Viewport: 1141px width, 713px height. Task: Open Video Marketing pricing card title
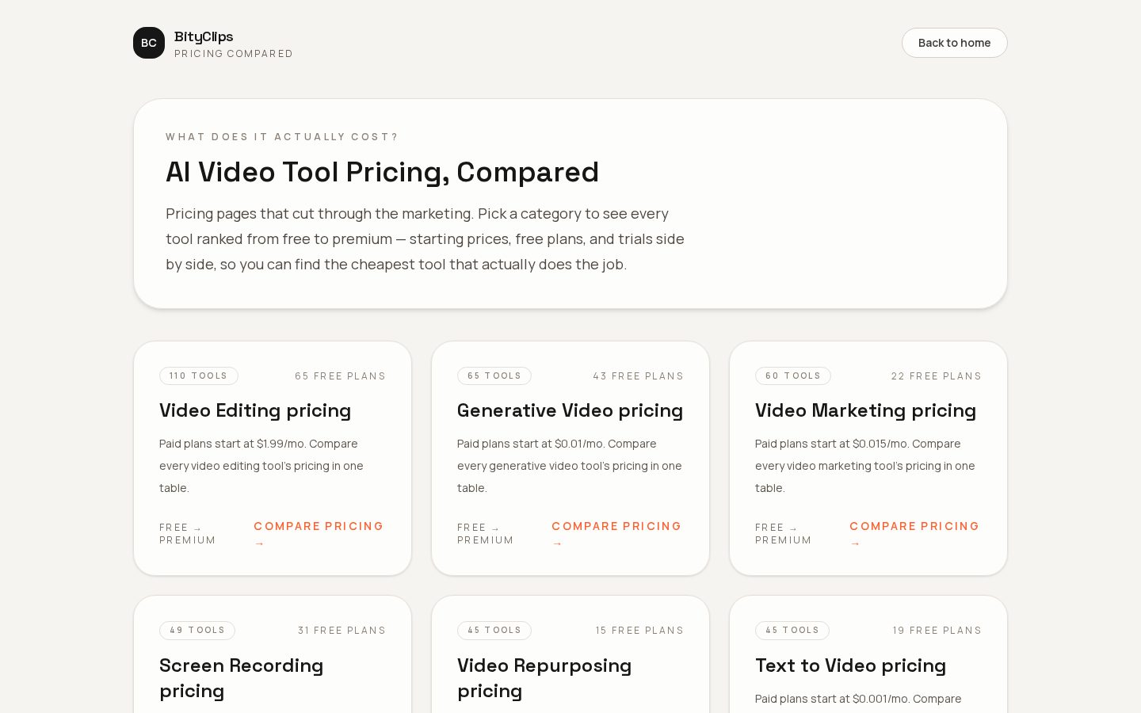pyautogui.click(x=865, y=410)
